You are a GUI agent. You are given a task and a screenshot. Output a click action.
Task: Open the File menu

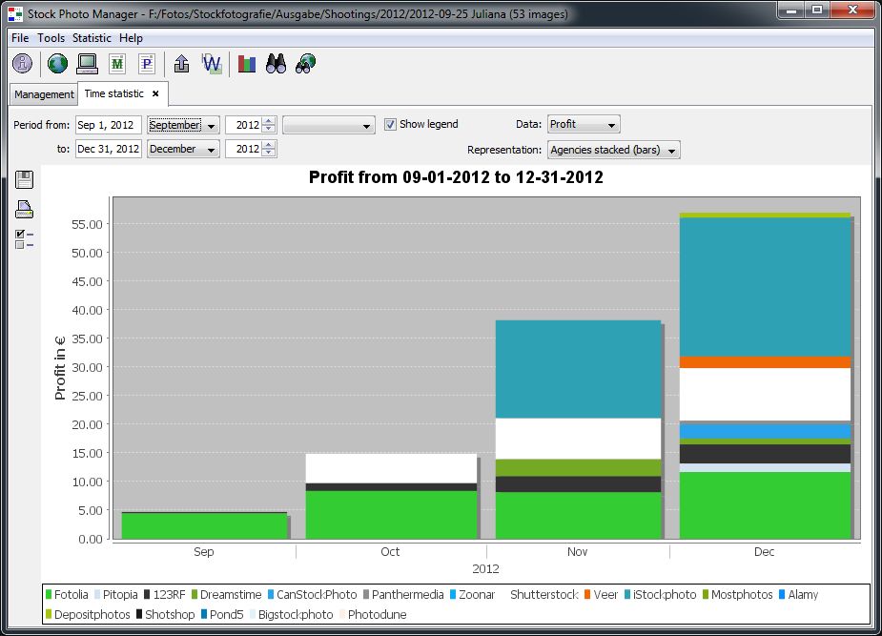point(20,38)
